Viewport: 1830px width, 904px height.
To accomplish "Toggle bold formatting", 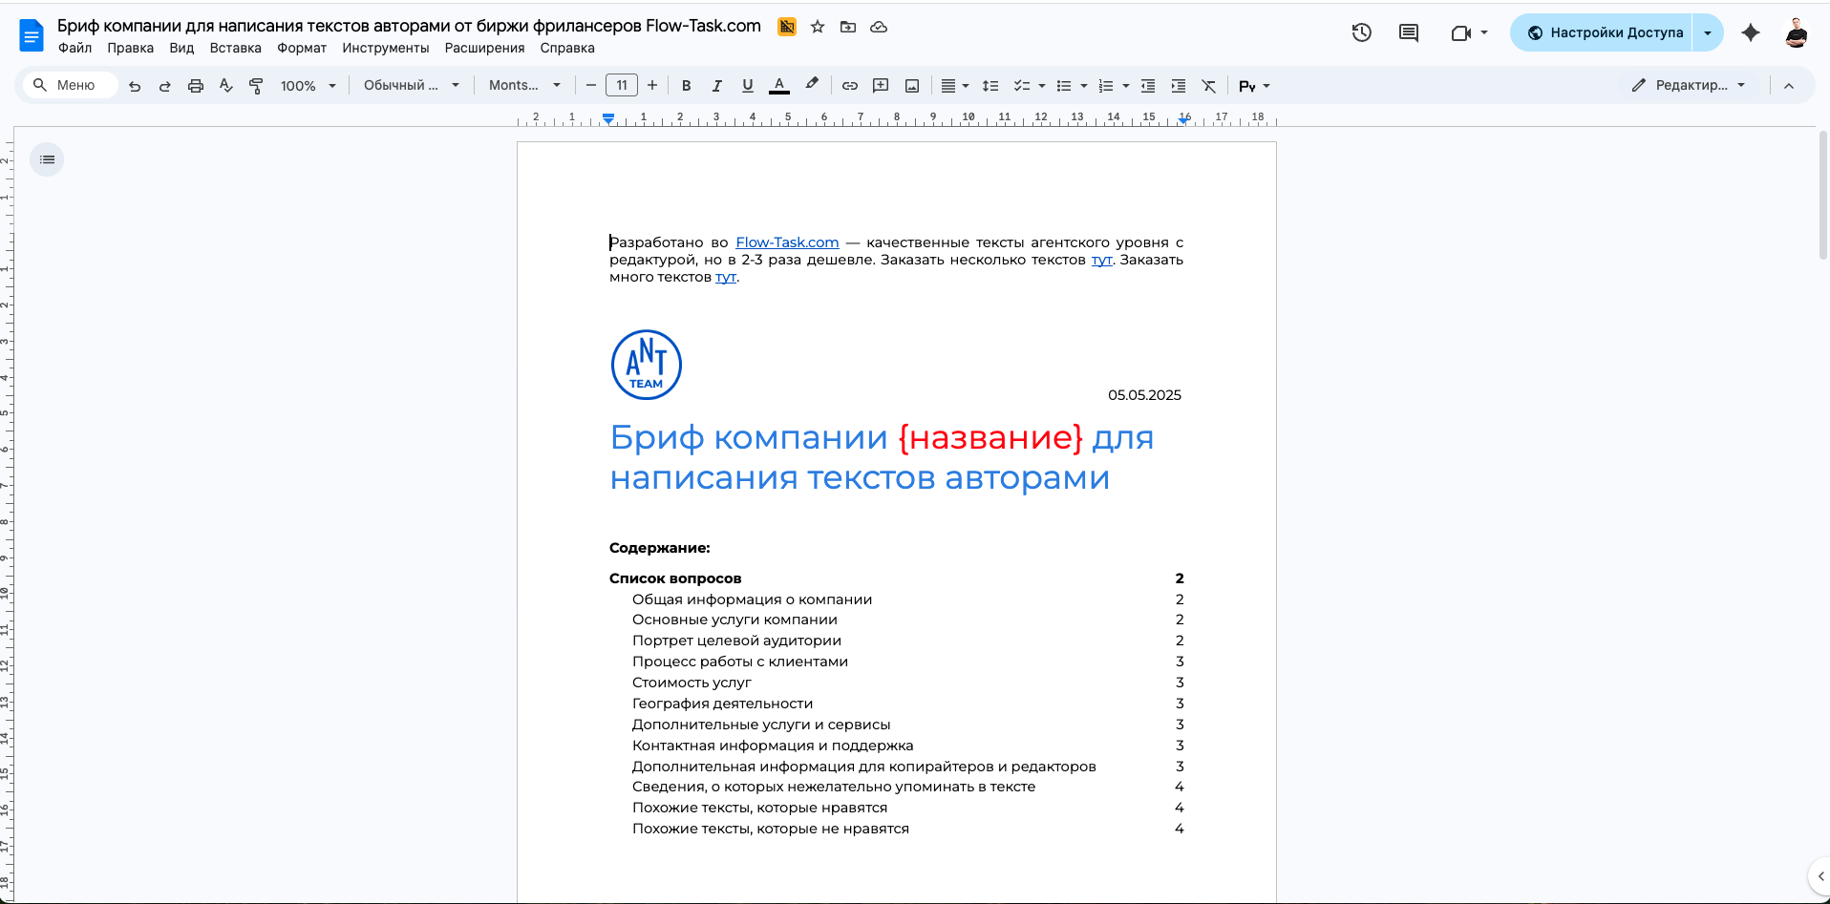I will [686, 86].
